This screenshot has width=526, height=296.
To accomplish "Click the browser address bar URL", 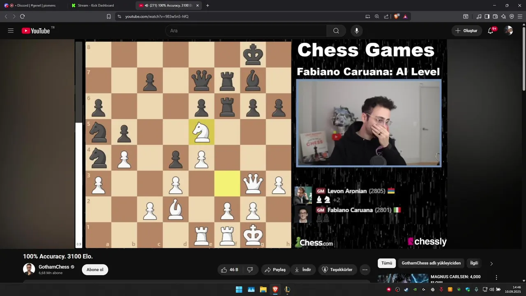I will point(157,16).
